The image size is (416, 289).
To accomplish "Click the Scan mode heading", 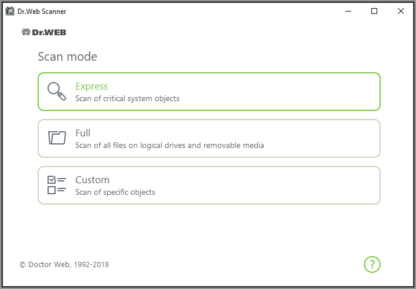I will coord(67,57).
